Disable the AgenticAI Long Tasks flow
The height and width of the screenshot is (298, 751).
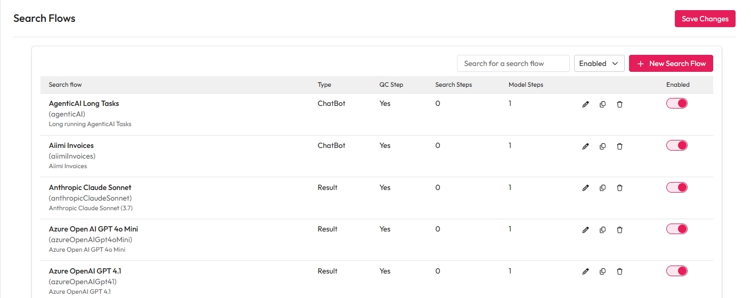click(x=677, y=104)
